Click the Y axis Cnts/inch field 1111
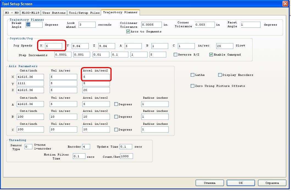The image size is (291, 191). (x=31, y=83)
